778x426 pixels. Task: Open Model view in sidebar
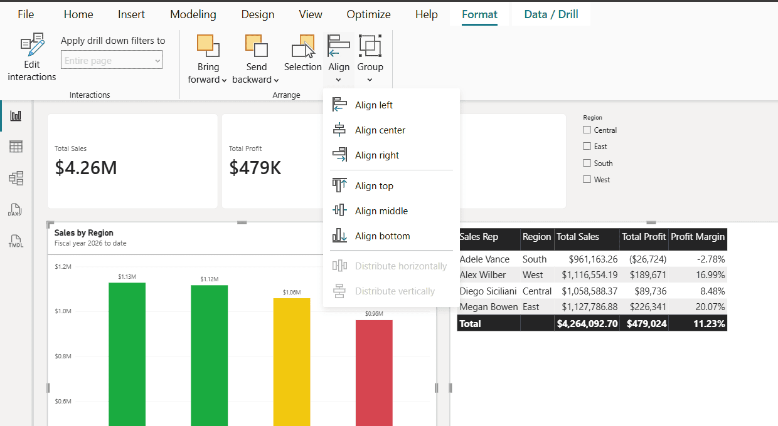[x=16, y=178]
